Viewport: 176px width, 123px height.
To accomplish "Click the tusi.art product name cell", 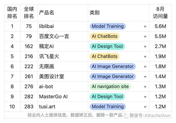I will point(63,107).
